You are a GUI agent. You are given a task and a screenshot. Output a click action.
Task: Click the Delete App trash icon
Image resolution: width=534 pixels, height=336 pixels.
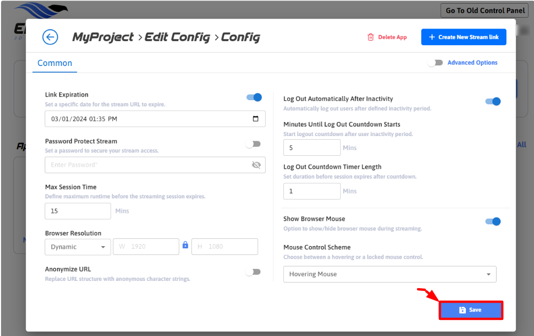pos(371,37)
